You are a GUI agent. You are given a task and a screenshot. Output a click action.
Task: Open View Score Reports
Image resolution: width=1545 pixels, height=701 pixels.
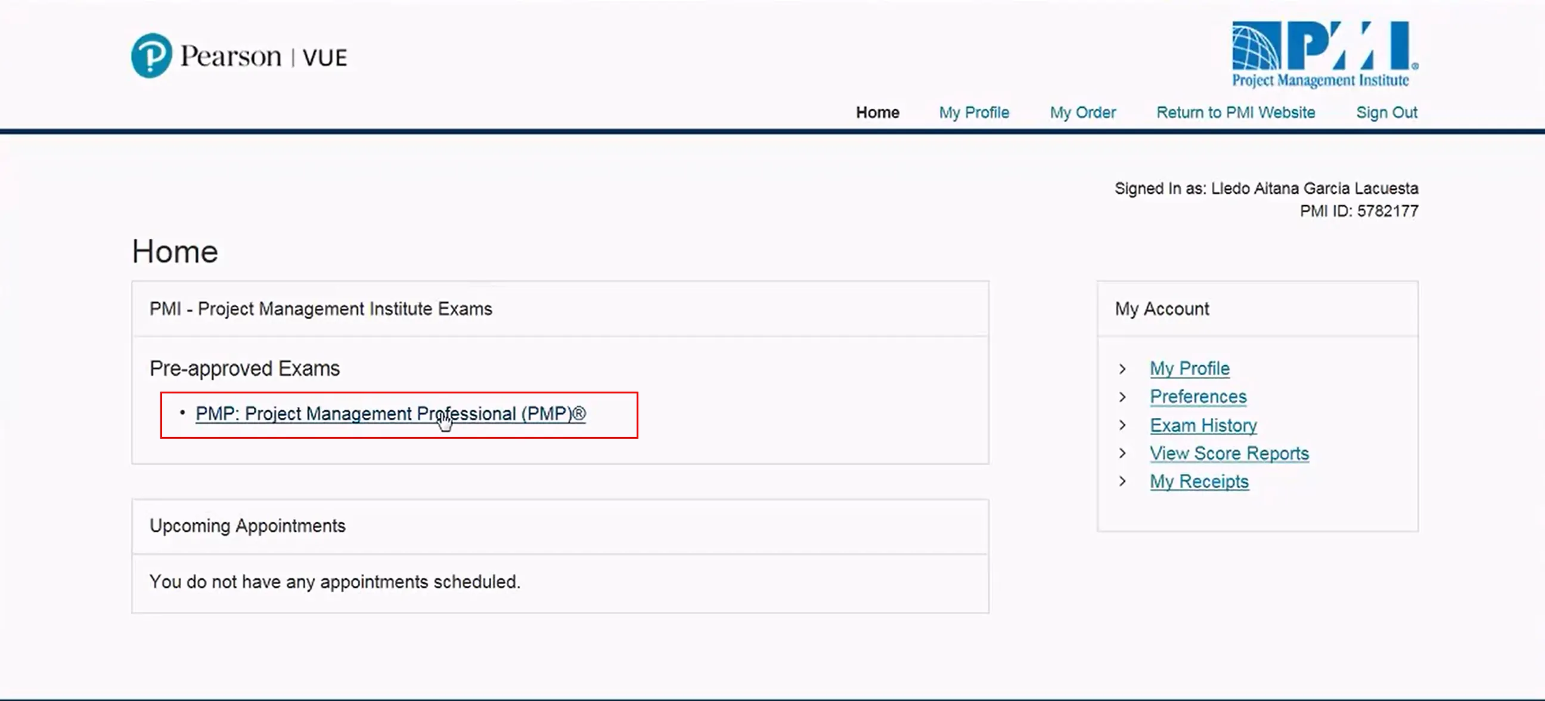[1229, 453]
